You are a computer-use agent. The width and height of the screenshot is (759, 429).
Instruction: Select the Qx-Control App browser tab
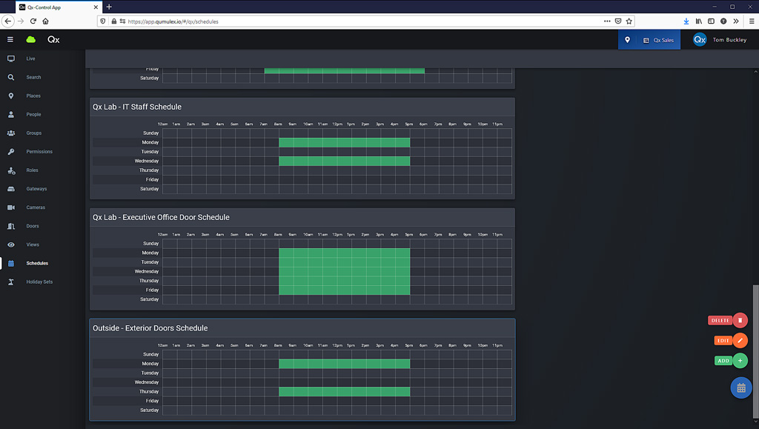click(x=58, y=7)
